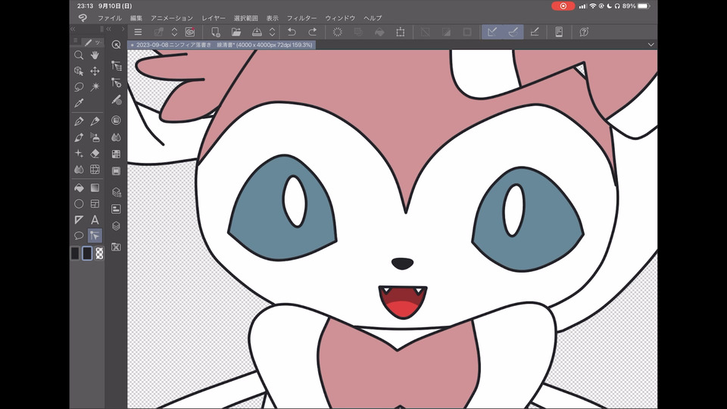
Task: Select the Lasso selection tool
Action: pos(79,86)
